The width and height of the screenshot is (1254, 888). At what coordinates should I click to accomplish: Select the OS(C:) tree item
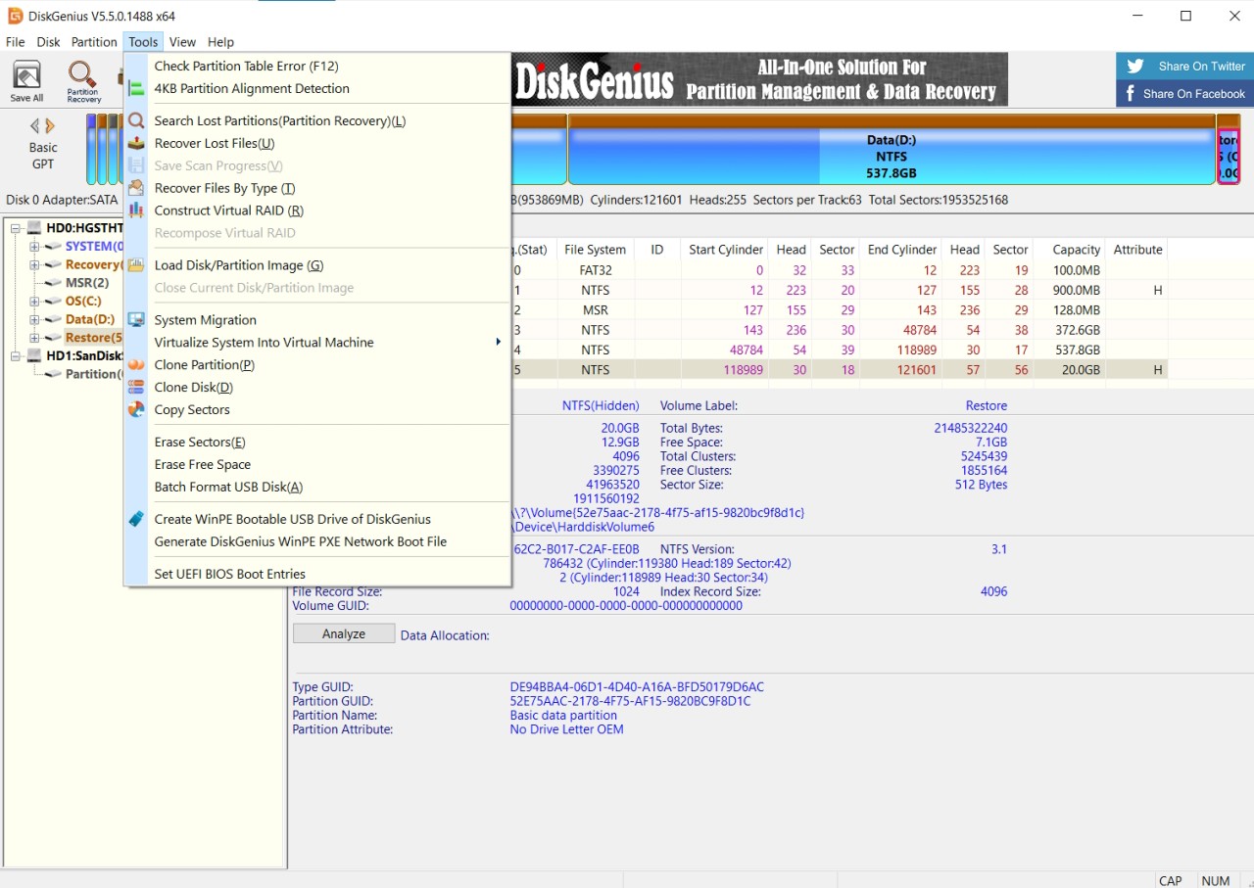pos(83,302)
